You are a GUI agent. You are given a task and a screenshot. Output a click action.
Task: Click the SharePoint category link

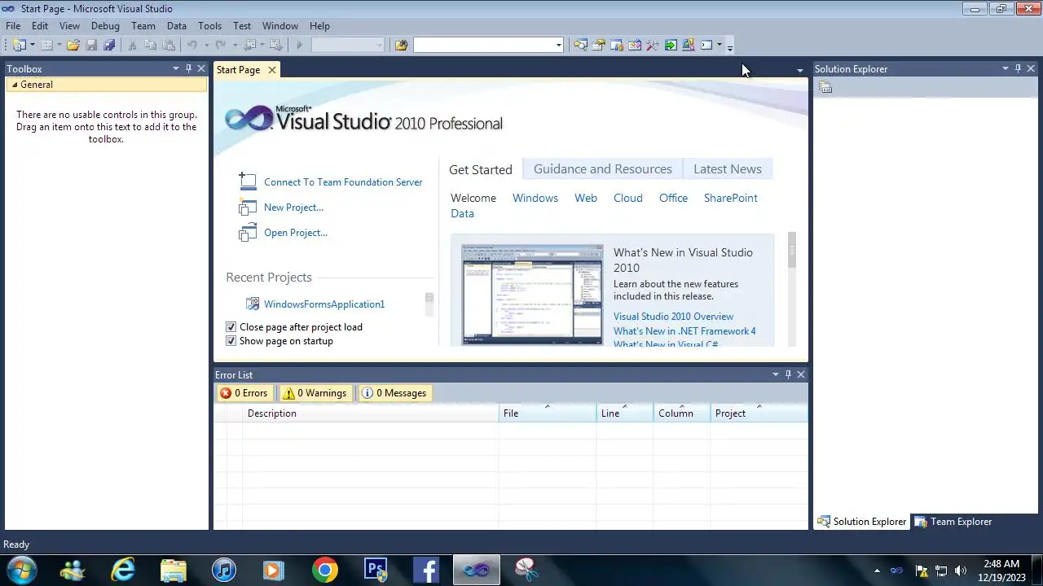click(x=731, y=198)
